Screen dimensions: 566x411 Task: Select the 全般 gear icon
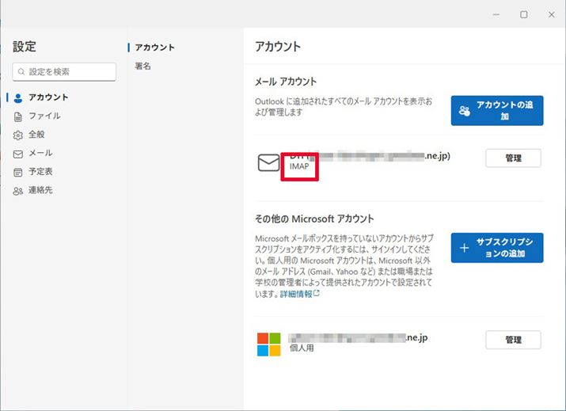click(x=18, y=135)
